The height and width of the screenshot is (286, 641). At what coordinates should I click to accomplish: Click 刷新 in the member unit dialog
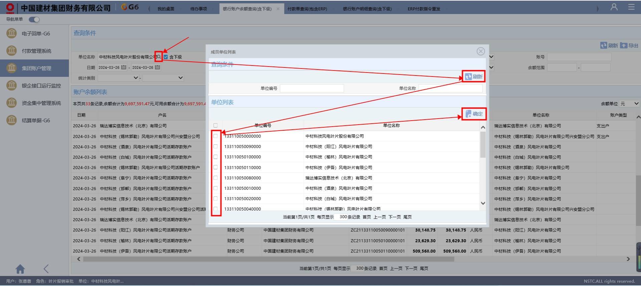tap(474, 77)
